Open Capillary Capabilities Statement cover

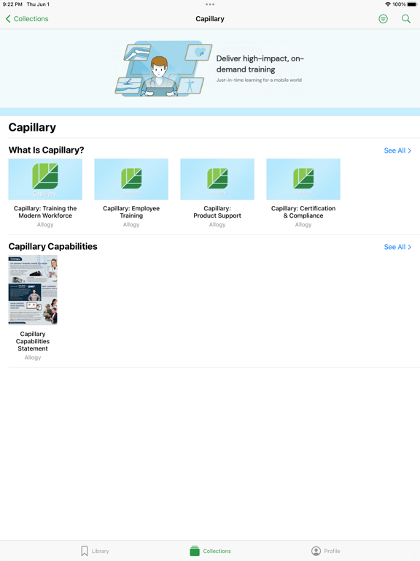[33, 290]
